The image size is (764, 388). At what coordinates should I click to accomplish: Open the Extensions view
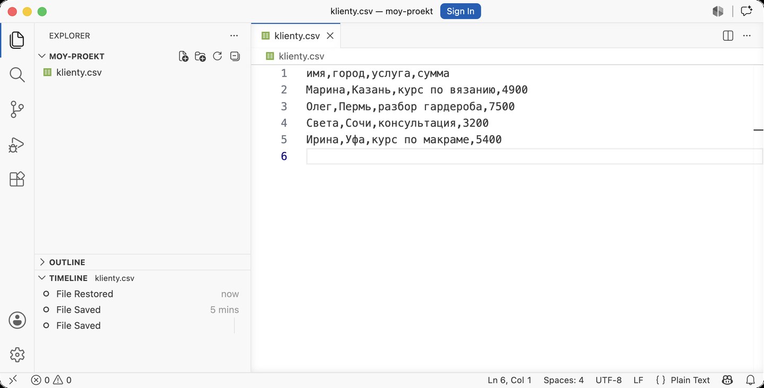pos(17,179)
